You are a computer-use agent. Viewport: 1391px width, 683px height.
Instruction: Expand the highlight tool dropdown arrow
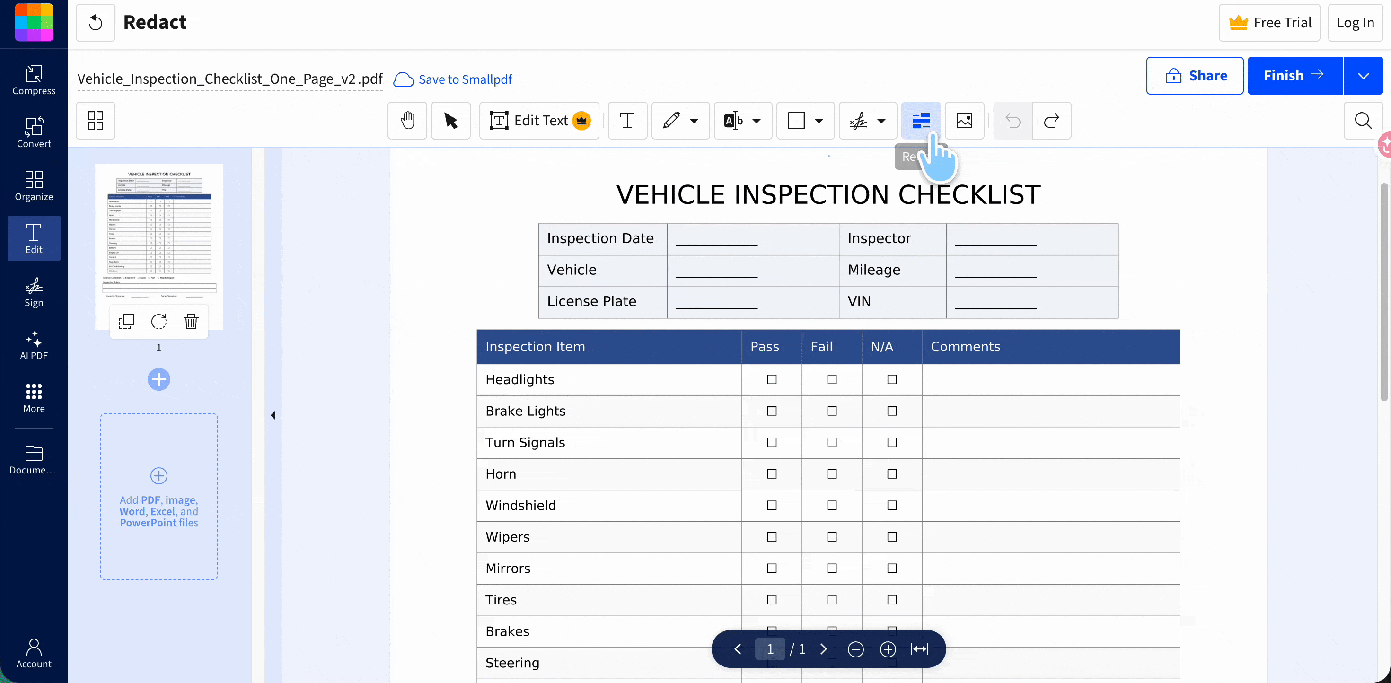(757, 121)
